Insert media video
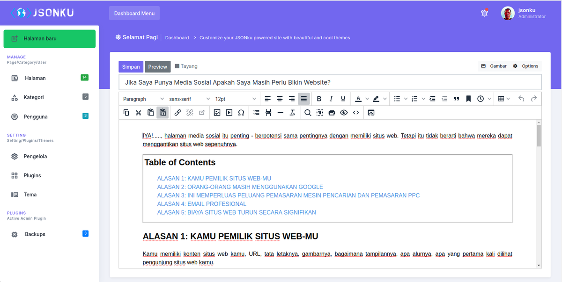The image size is (562, 282). point(229,112)
